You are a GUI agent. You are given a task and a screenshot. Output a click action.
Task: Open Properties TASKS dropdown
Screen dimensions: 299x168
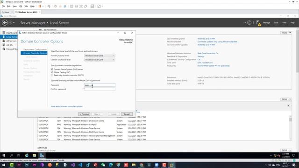click(286, 33)
